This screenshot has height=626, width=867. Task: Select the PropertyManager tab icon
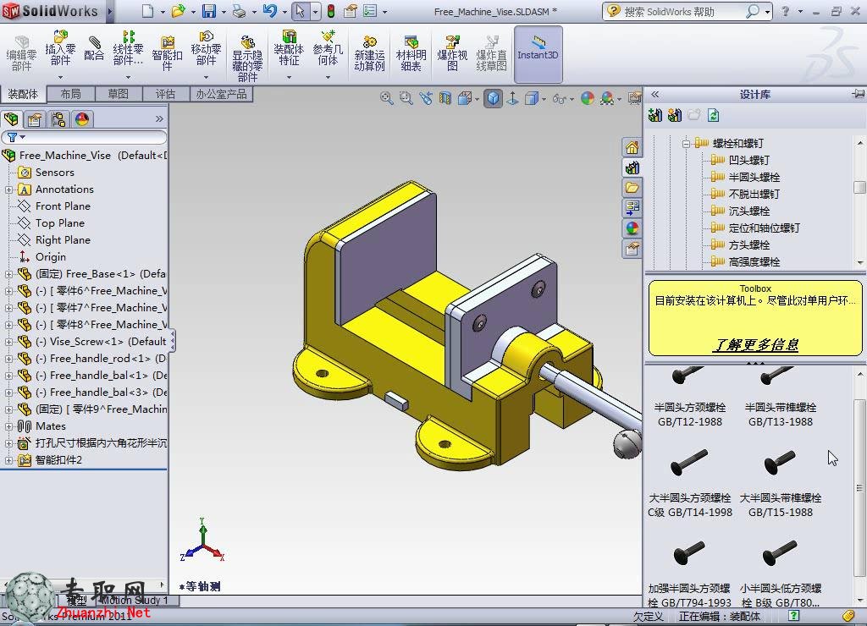coord(35,118)
